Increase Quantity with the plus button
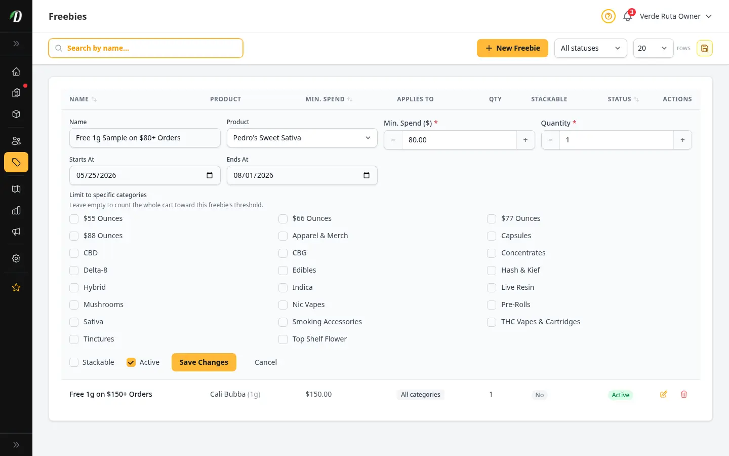Image resolution: width=729 pixels, height=456 pixels. [x=682, y=140]
